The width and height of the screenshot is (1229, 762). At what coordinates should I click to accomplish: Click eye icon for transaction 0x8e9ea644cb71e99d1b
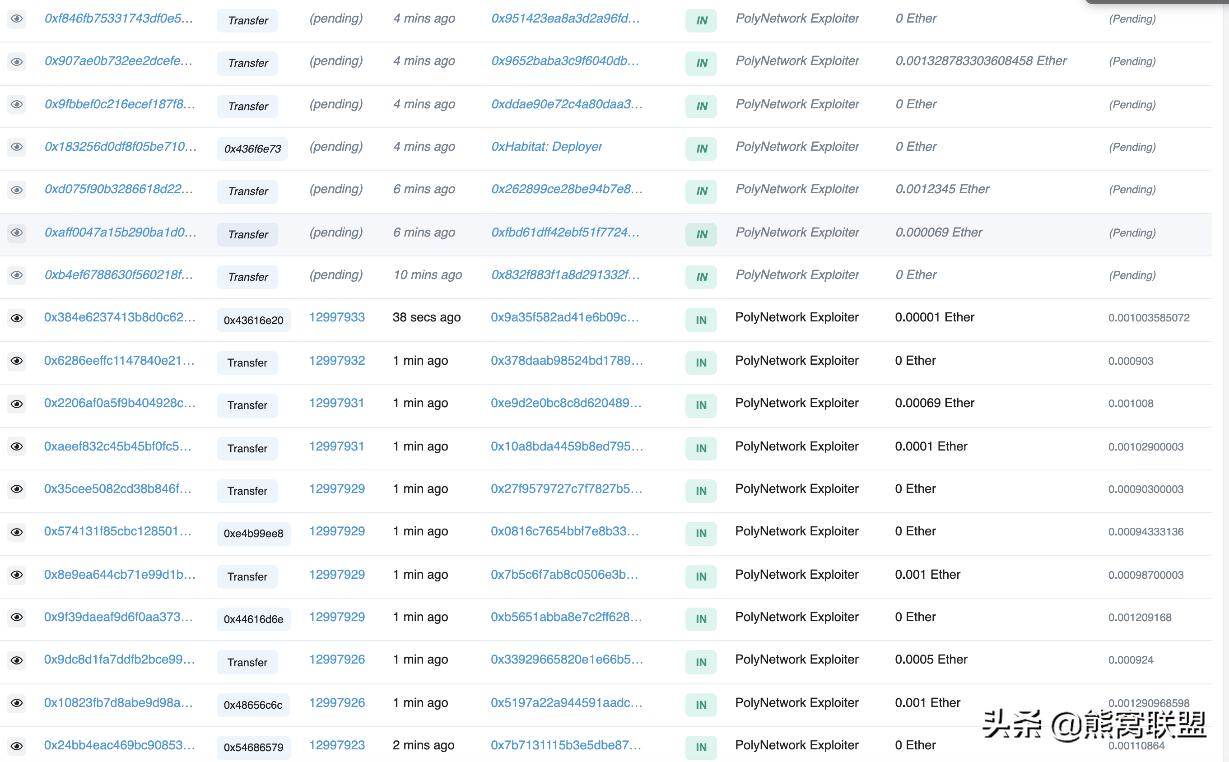[17, 575]
